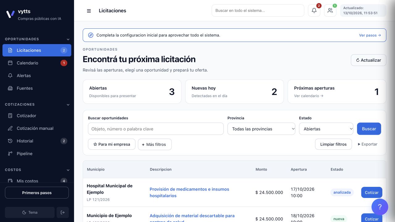This screenshot has height=222, width=395.
Task: Click the Alertas bell icon
Action: coord(10,76)
